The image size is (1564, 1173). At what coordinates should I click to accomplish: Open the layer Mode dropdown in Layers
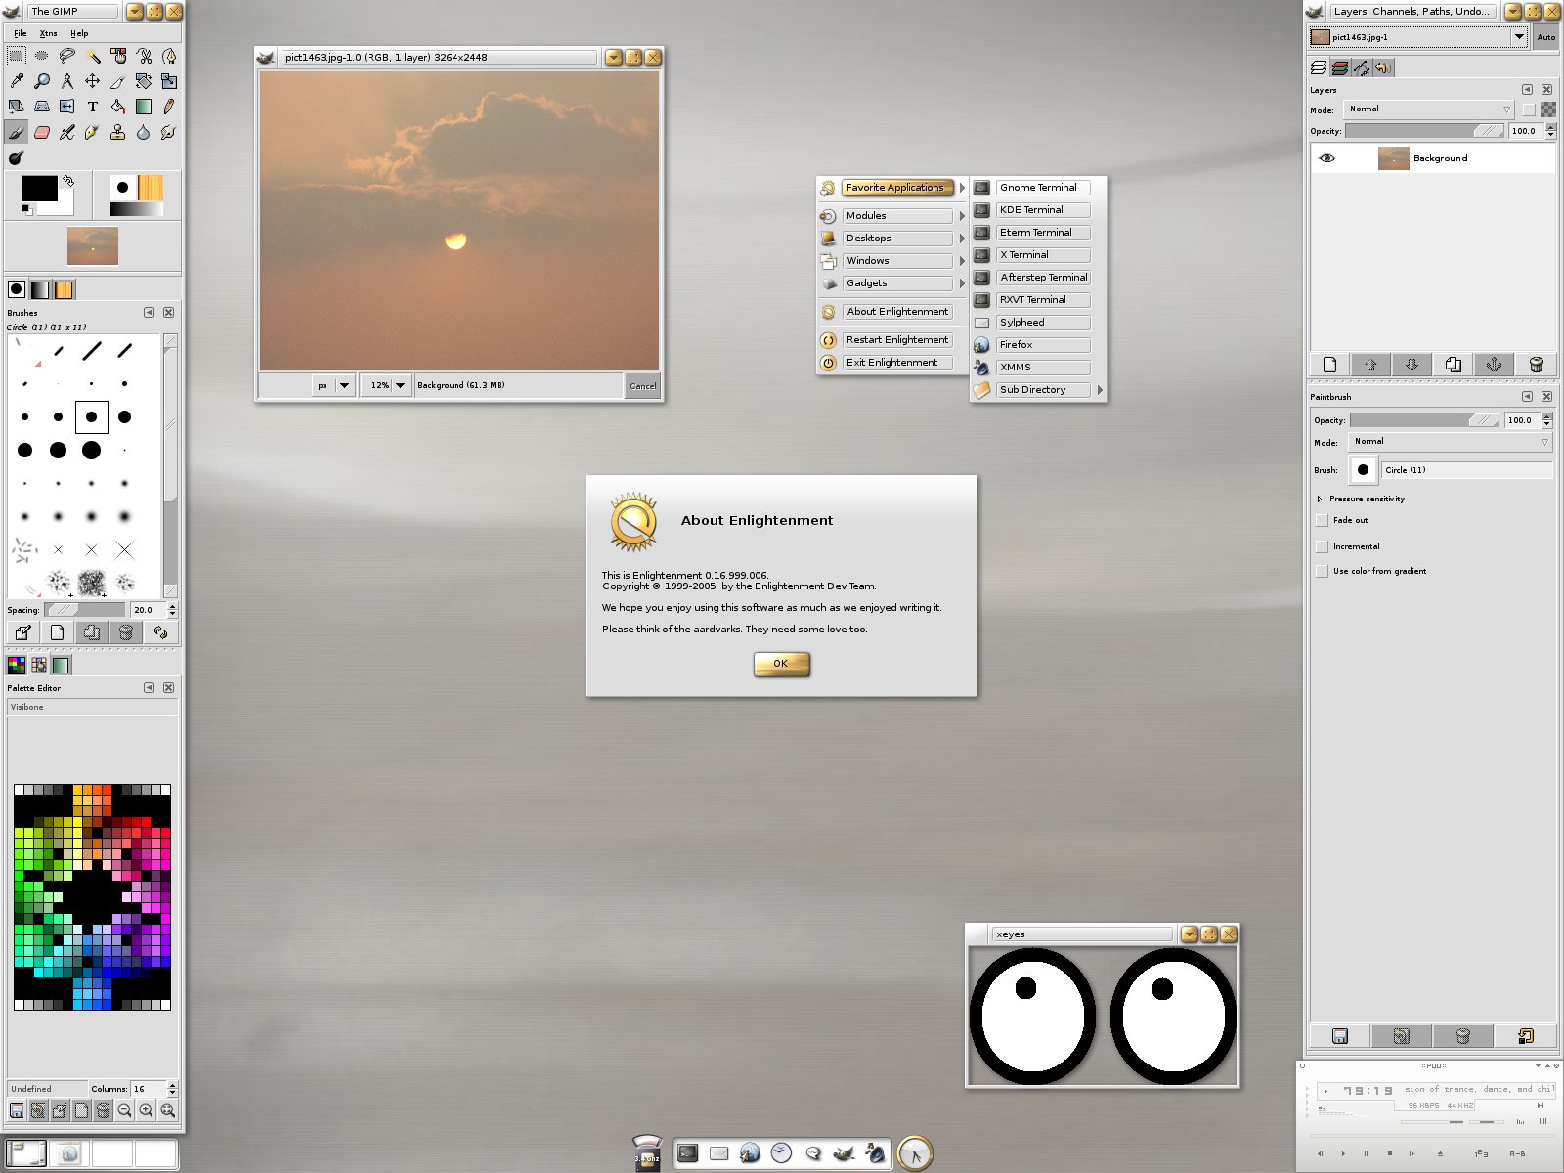click(x=1428, y=109)
